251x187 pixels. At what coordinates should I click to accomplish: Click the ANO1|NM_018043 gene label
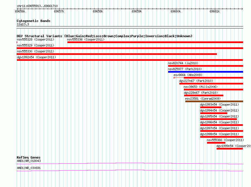(x=29, y=161)
